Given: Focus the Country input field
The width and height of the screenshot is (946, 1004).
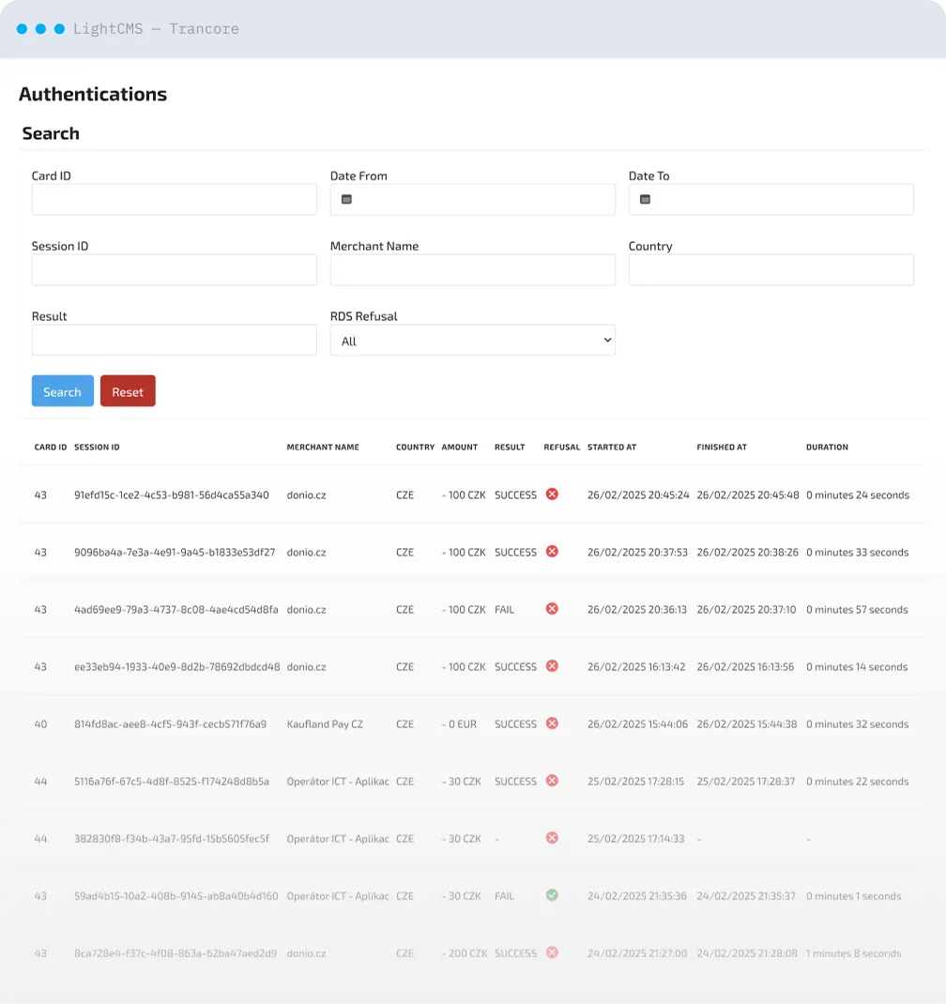Looking at the screenshot, I should 771,269.
